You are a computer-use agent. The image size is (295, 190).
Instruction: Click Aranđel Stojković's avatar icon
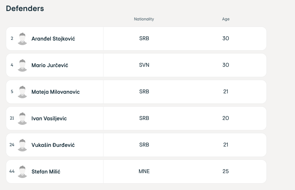pyautogui.click(x=22, y=39)
